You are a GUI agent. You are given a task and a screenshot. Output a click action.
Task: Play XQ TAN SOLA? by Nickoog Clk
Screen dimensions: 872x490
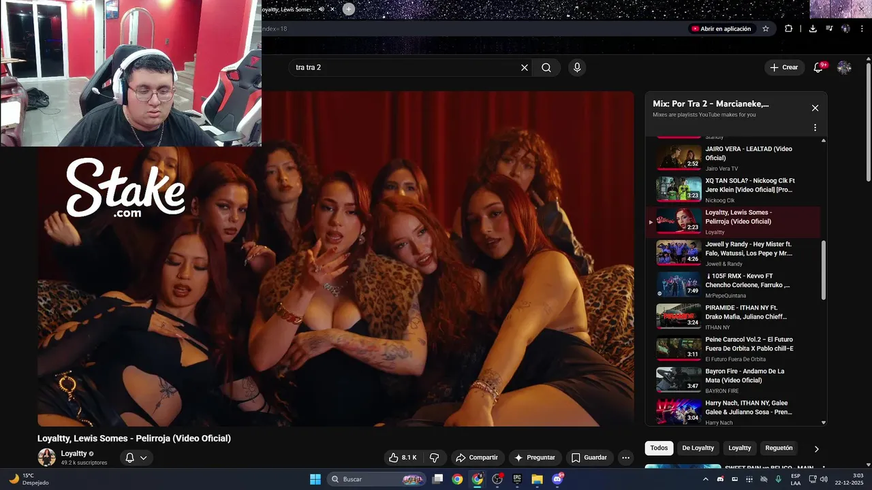pyautogui.click(x=734, y=190)
